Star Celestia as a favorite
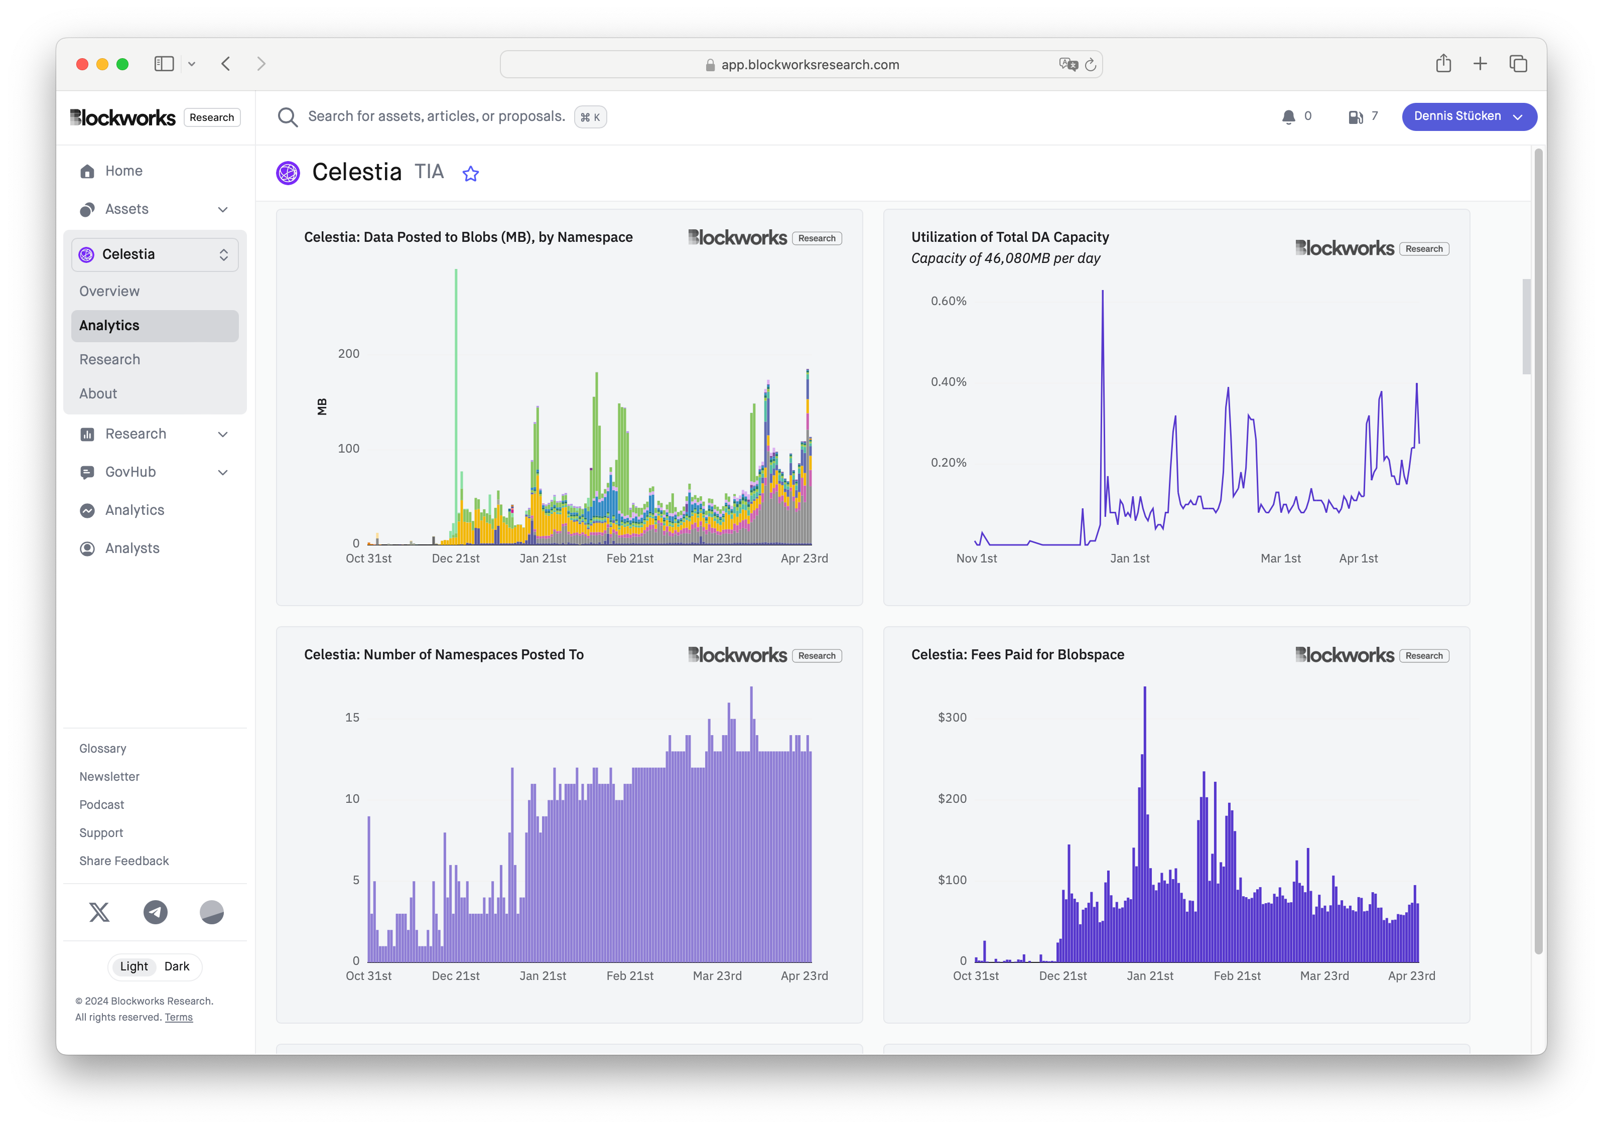Screen dimensions: 1603x1129 [471, 173]
